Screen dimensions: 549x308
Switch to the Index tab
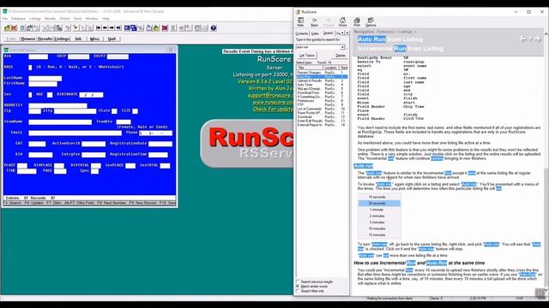pyautogui.click(x=315, y=33)
